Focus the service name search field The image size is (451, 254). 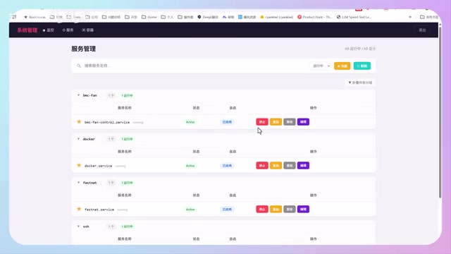point(192,66)
